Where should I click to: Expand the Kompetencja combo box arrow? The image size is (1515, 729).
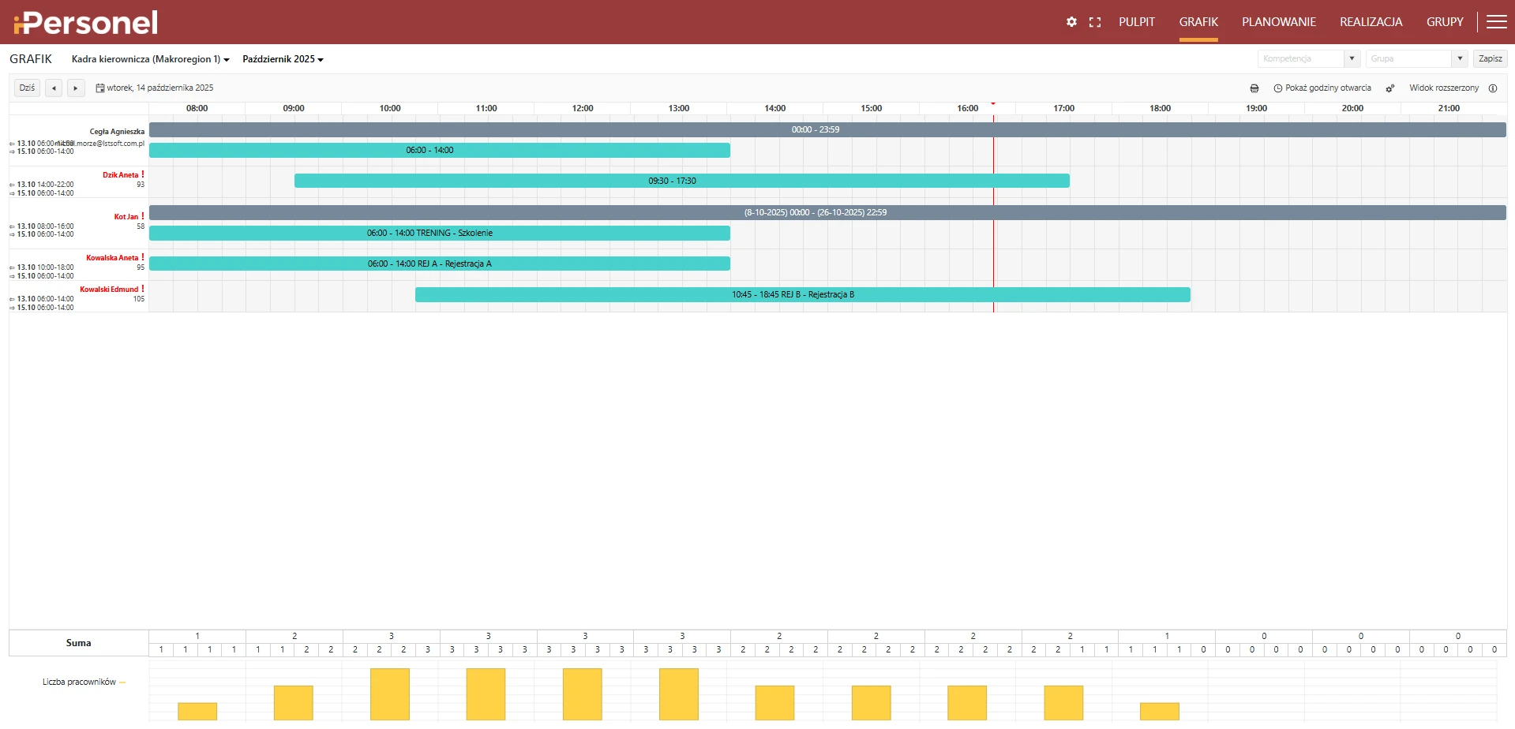(1352, 58)
